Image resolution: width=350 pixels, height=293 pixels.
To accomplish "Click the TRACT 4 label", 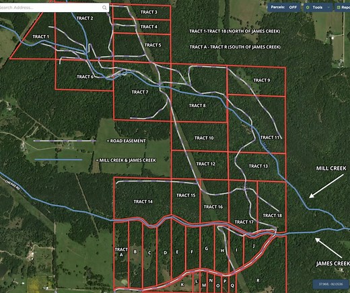I will (x=149, y=27).
